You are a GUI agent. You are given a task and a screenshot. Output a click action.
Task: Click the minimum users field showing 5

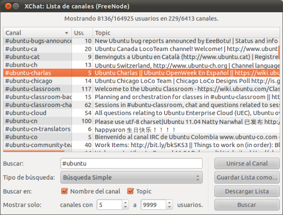[x=109, y=205]
